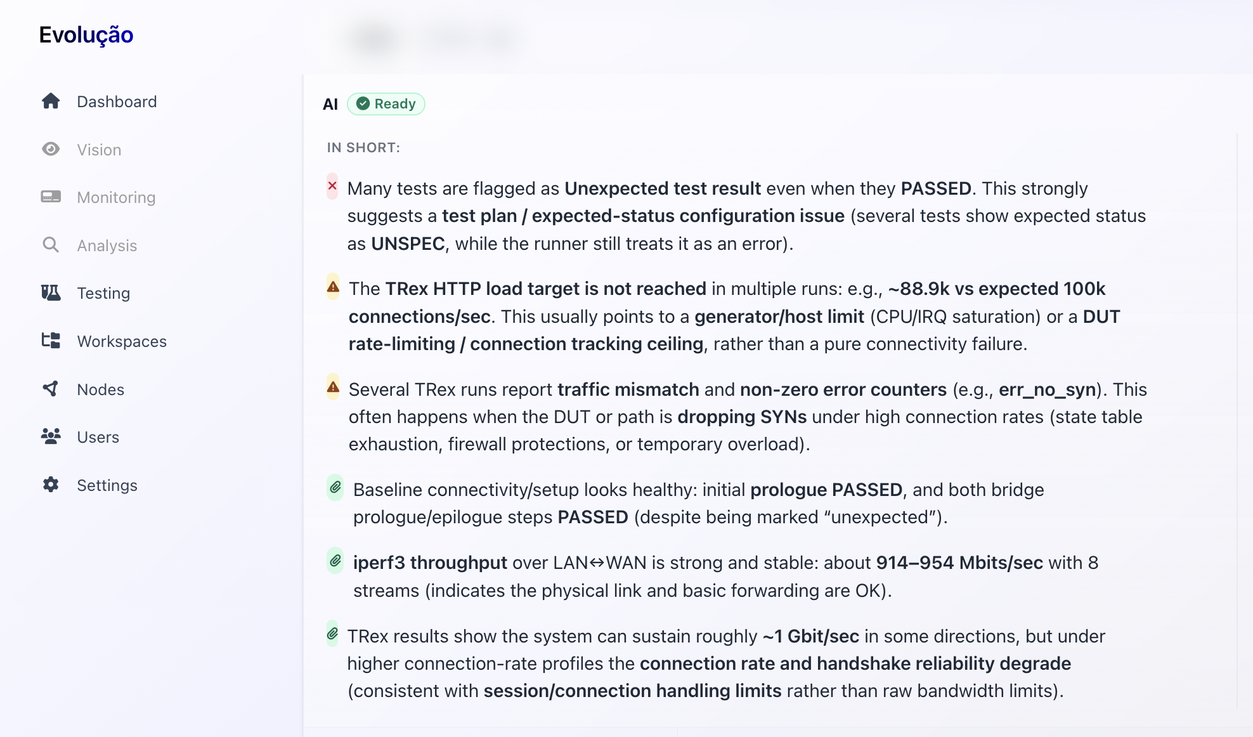Click the green Ready status badge

386,104
